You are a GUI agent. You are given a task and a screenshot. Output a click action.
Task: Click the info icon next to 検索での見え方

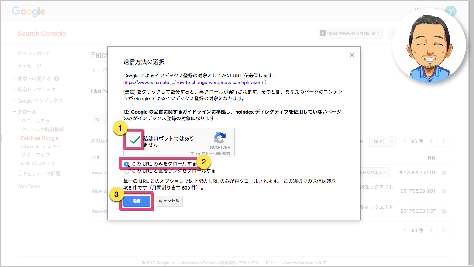coord(56,79)
